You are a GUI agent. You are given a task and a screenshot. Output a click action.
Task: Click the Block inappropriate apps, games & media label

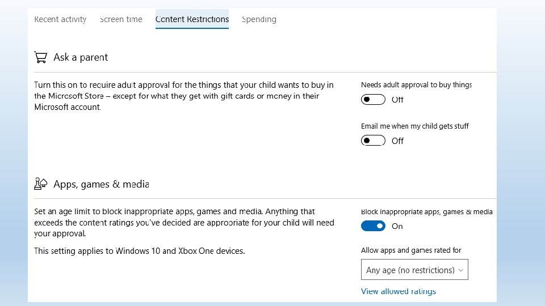pyautogui.click(x=426, y=212)
